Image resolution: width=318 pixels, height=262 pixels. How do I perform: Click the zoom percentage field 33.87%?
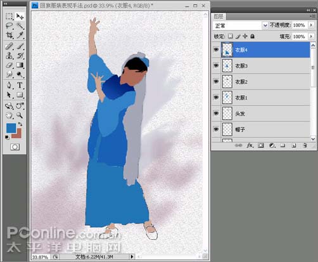[41, 257]
